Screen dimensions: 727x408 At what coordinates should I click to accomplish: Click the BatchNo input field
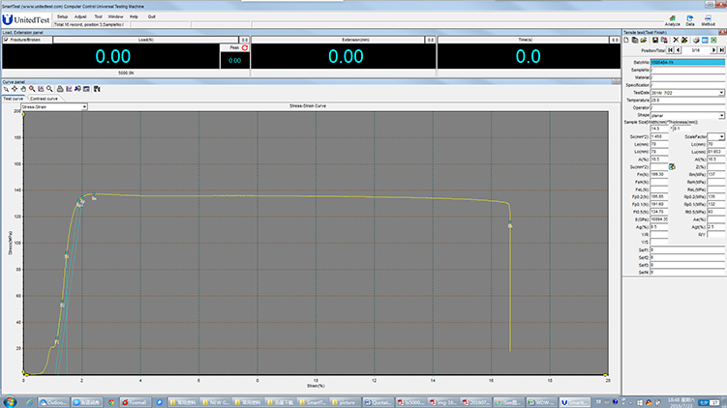tap(687, 63)
